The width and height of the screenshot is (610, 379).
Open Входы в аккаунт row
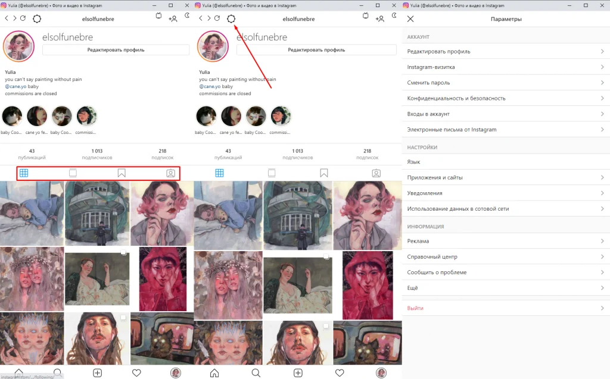tap(506, 114)
